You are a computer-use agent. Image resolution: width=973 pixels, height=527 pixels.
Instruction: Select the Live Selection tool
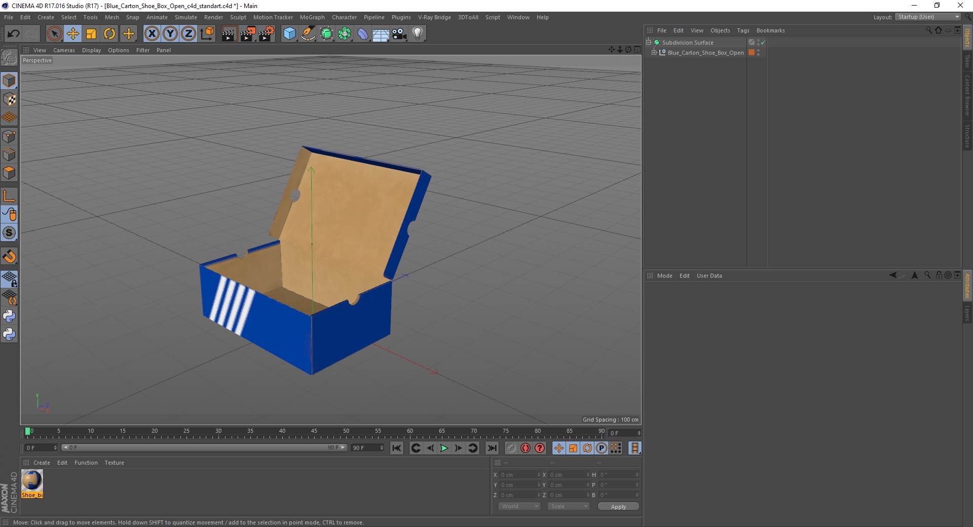(54, 34)
